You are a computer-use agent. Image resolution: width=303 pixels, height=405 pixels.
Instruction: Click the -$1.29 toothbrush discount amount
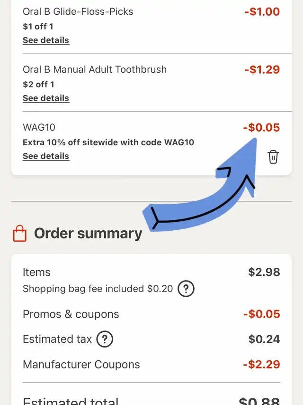click(262, 69)
